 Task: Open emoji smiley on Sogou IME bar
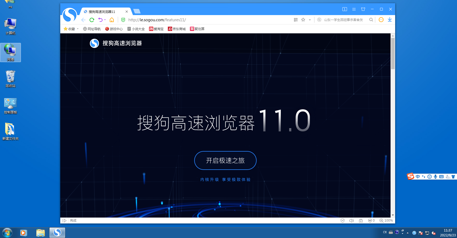tap(430, 177)
